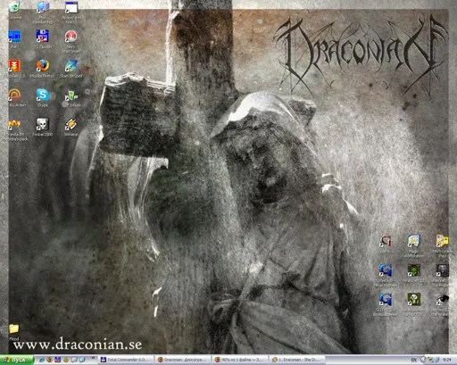Click the taskbar clock showing 8:24
The height and width of the screenshot is (365, 457).
[x=447, y=360]
